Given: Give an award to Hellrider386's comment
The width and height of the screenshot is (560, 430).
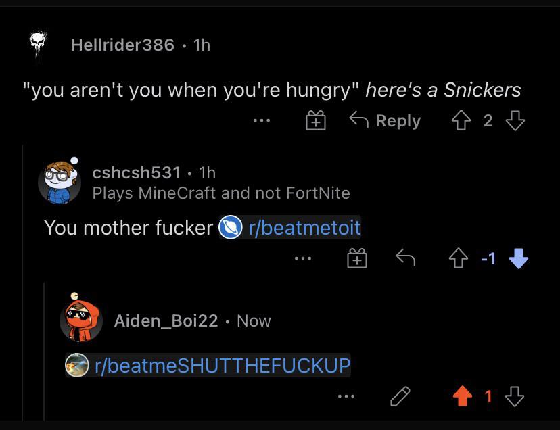Looking at the screenshot, I should tap(316, 120).
